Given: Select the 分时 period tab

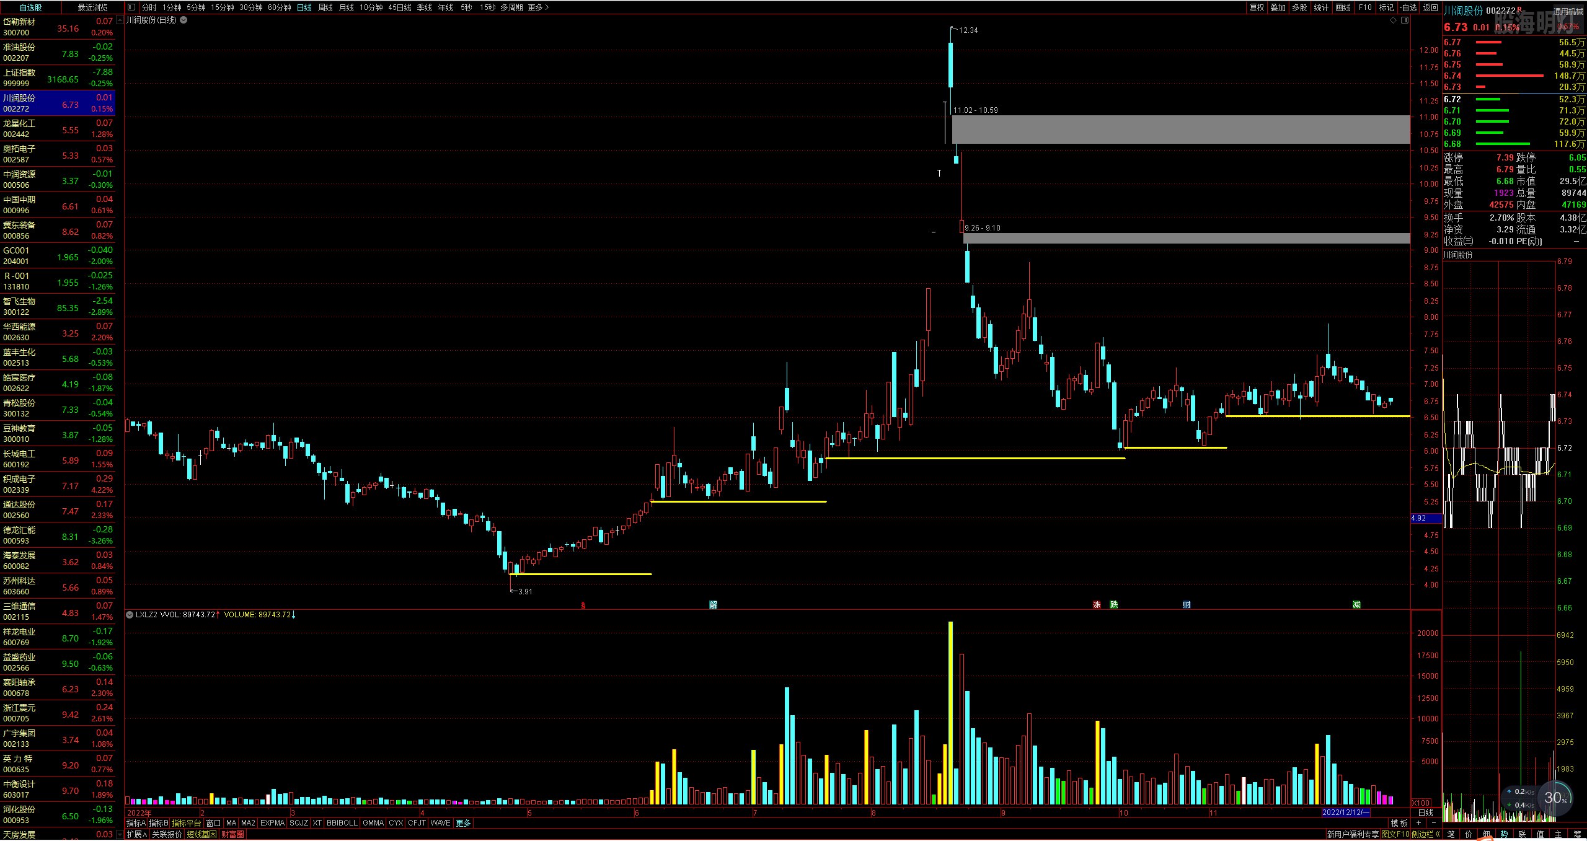Looking at the screenshot, I should click(x=149, y=7).
